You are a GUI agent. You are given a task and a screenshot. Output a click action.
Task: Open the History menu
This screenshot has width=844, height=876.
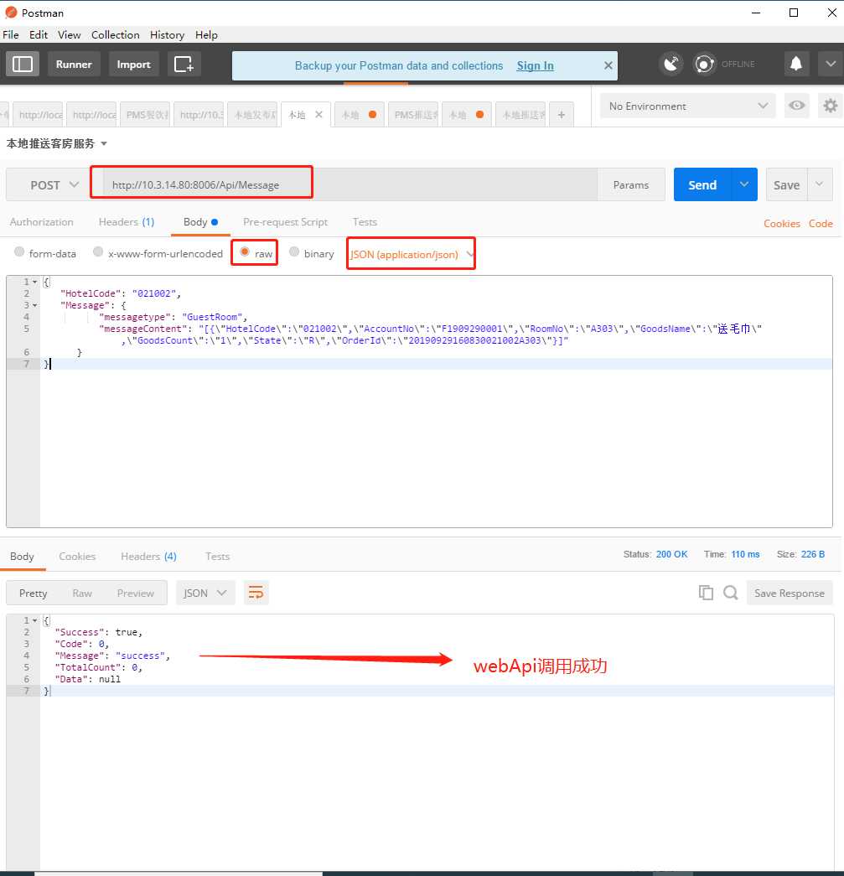click(167, 34)
